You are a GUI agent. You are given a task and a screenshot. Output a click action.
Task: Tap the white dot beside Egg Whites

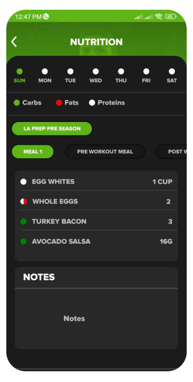point(23,182)
